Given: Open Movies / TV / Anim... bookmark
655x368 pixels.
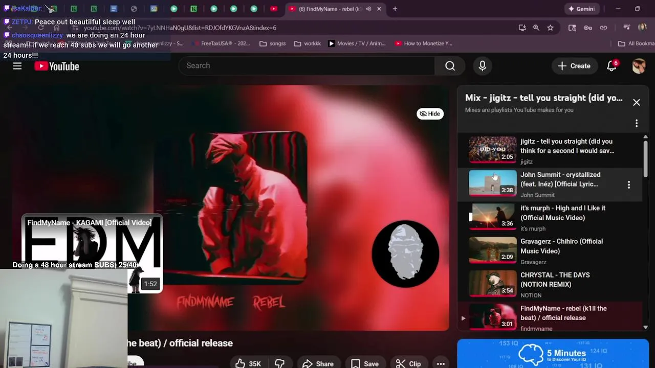Looking at the screenshot, I should pyautogui.click(x=357, y=43).
